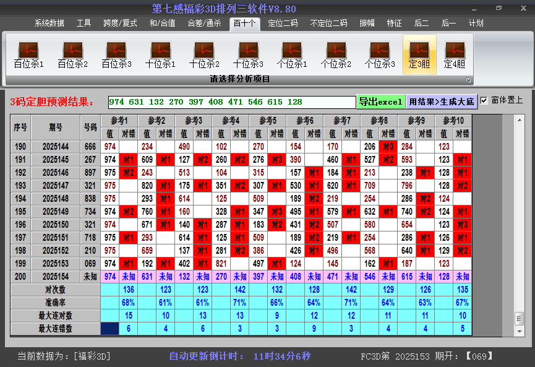This screenshot has width=535, height=367.
Task: Click the 号码 column header
Action: [90, 127]
